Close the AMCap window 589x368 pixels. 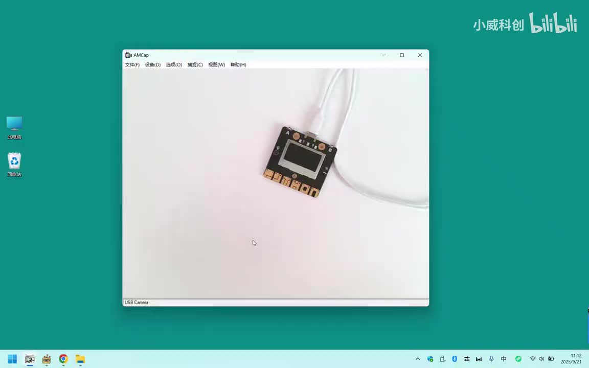tap(420, 55)
